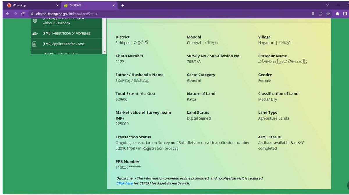The width and height of the screenshot is (349, 195).
Task: Toggle the browser side panel icon
Action: pos(345,14)
